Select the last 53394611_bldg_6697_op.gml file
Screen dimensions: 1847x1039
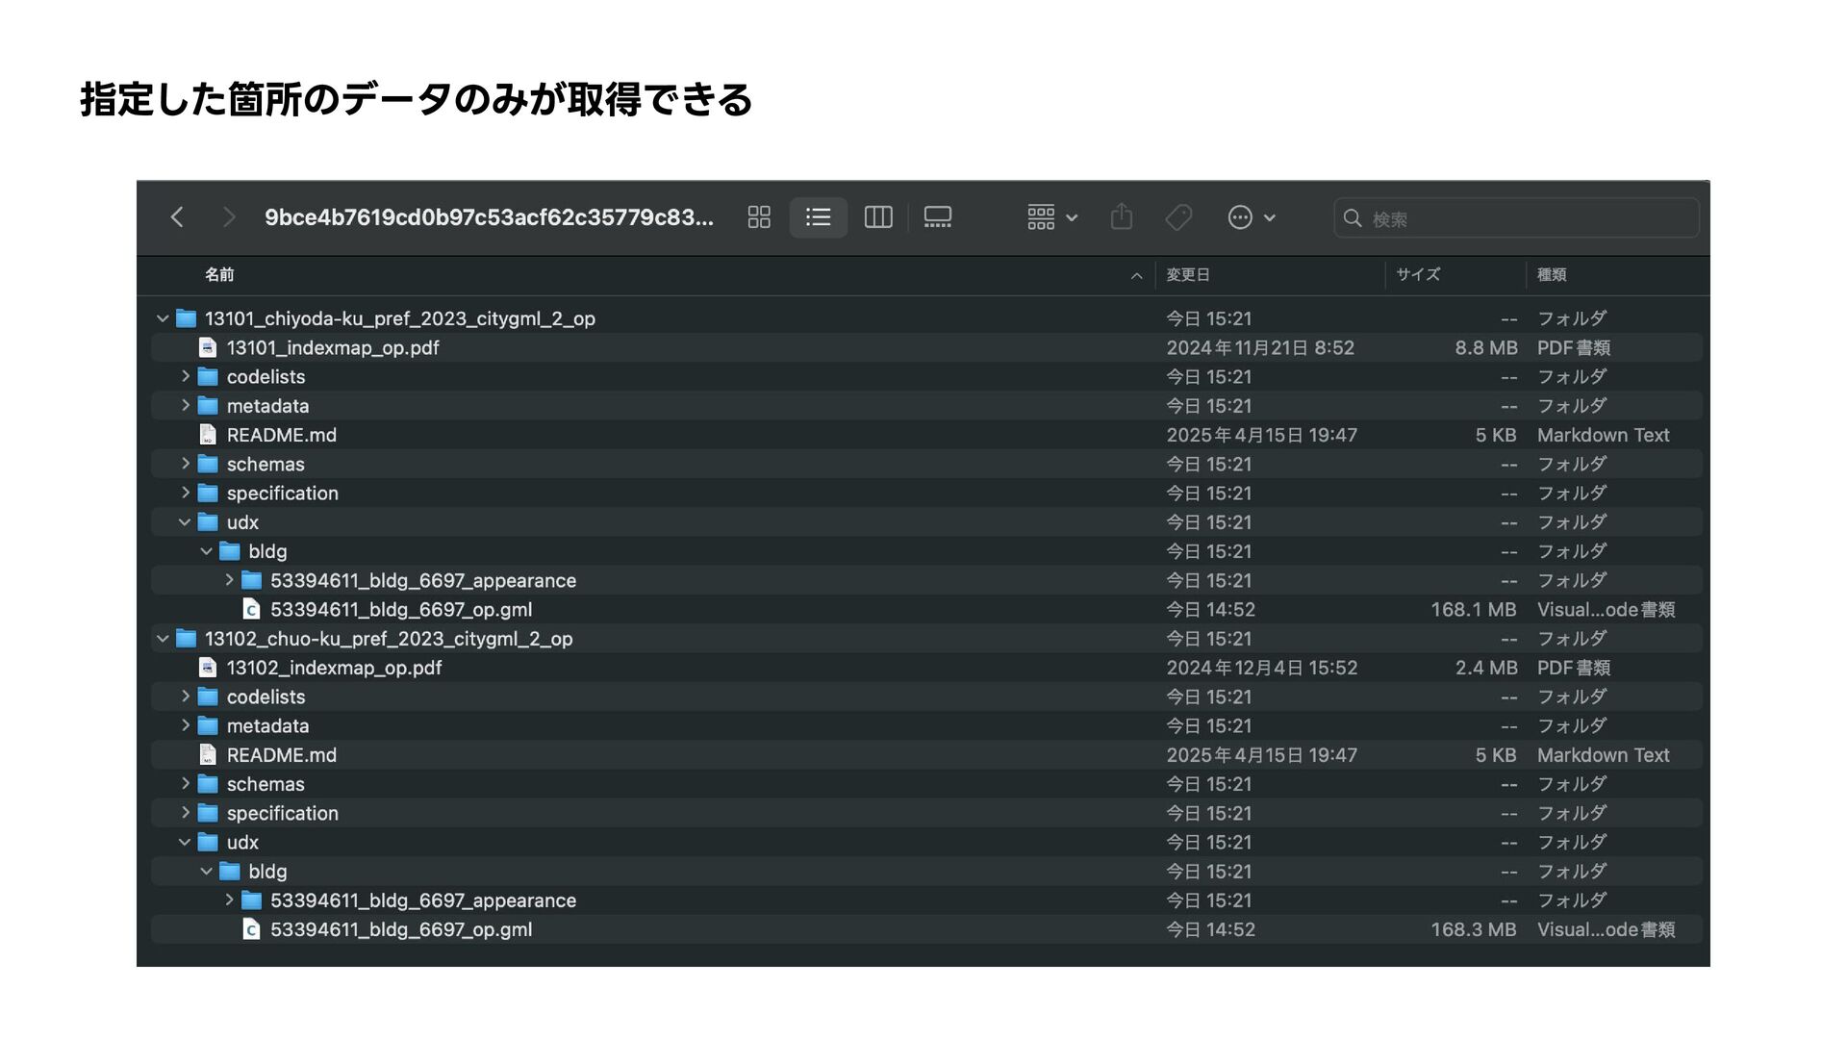point(400,930)
